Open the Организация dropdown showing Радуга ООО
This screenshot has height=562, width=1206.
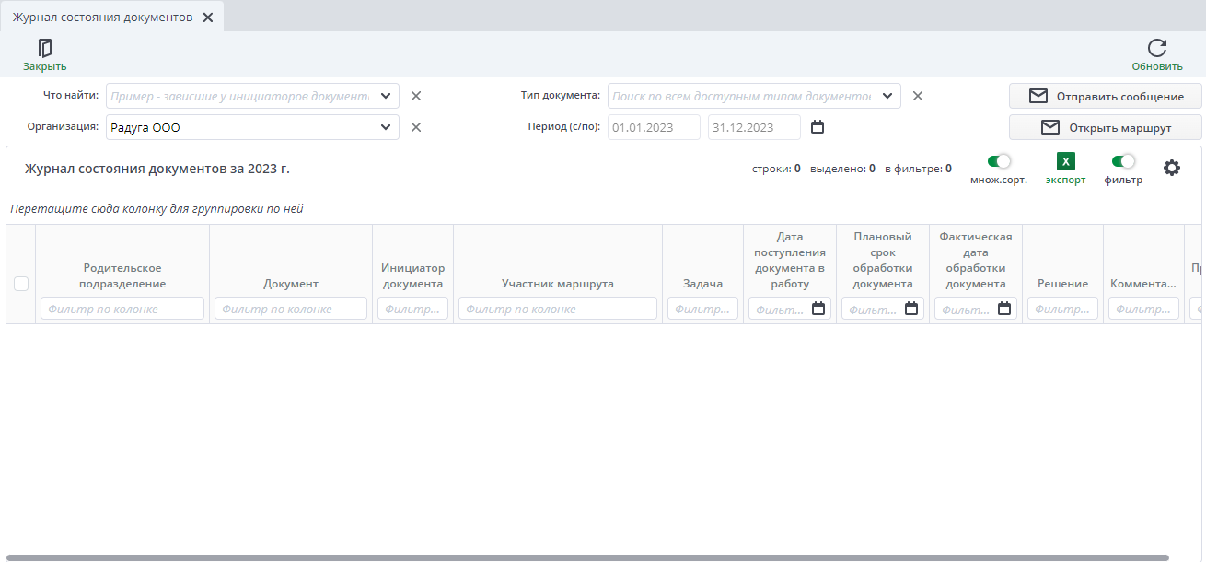coord(386,127)
